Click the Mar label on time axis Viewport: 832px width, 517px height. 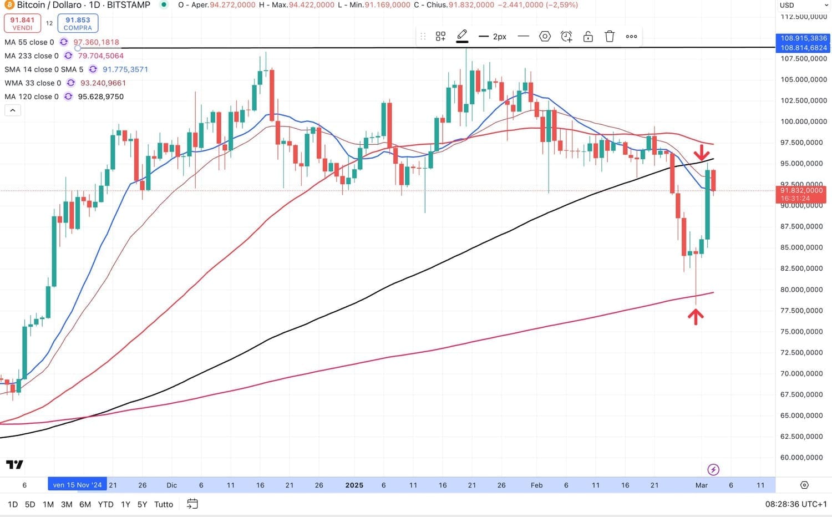[702, 485]
